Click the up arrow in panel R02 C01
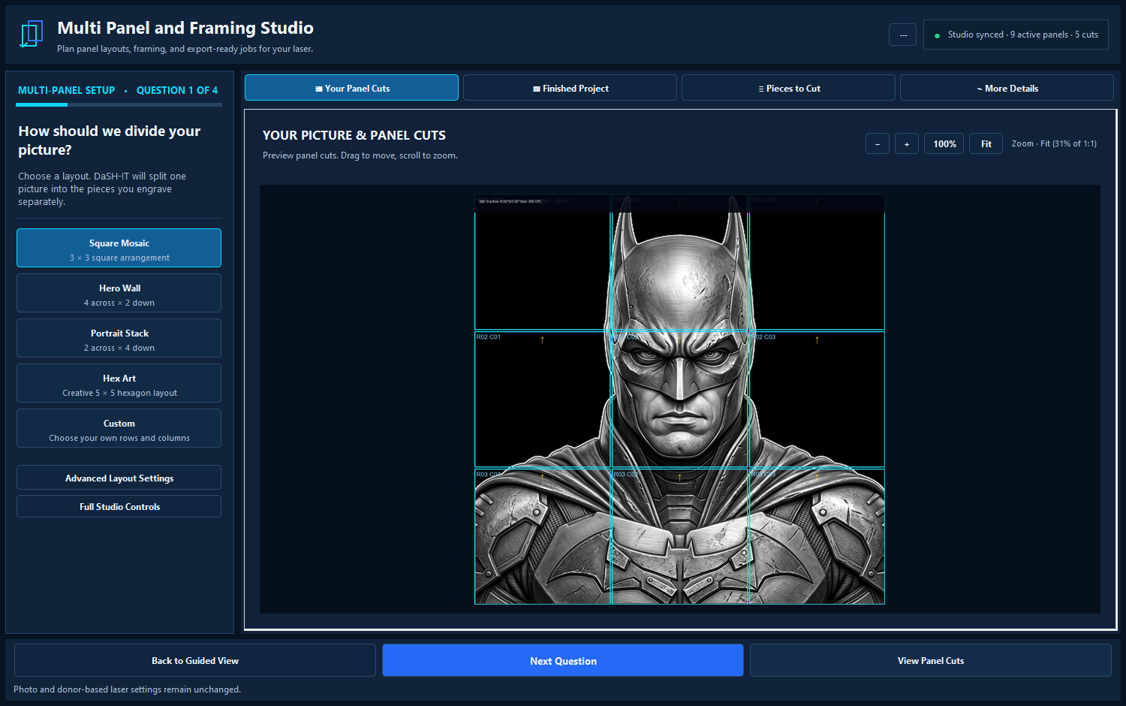Screen dimensions: 1126x706 (x=542, y=340)
